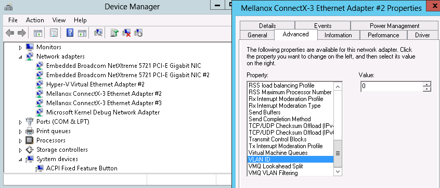
Task: Click Scan for hardware changes icon
Action: click(x=98, y=33)
